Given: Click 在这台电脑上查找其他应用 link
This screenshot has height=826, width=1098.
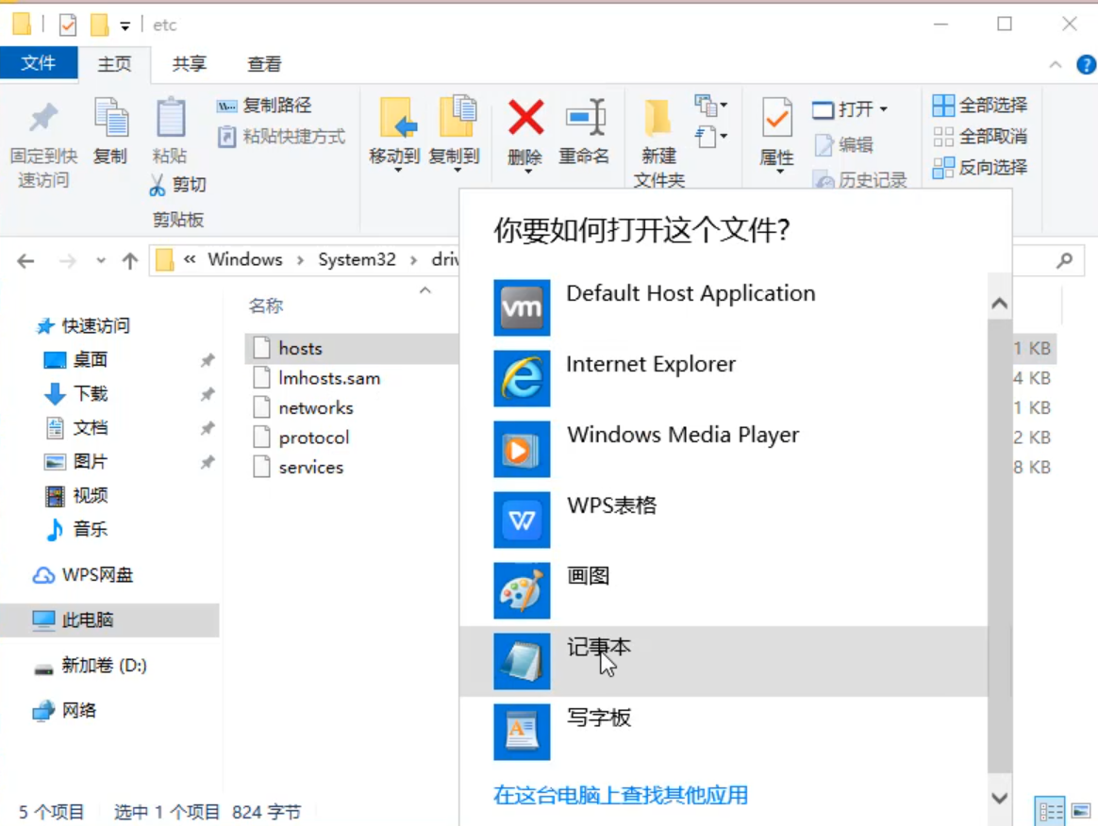Looking at the screenshot, I should click(x=621, y=795).
